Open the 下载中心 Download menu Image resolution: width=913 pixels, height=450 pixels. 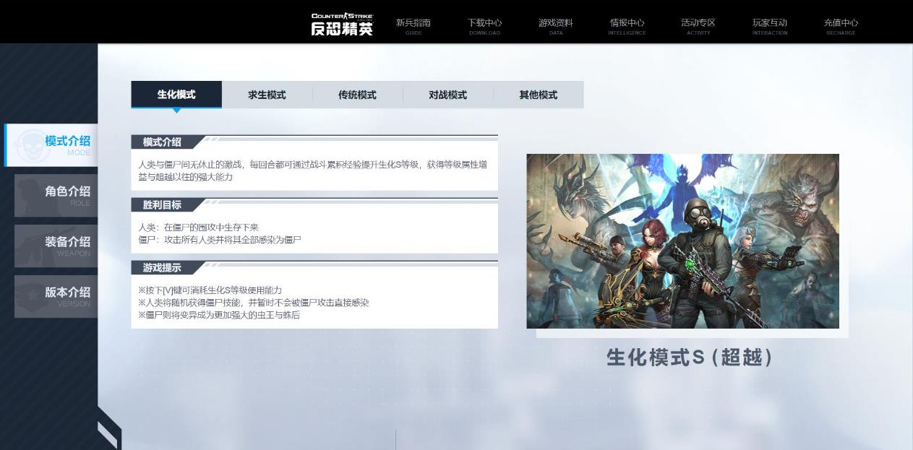[484, 26]
